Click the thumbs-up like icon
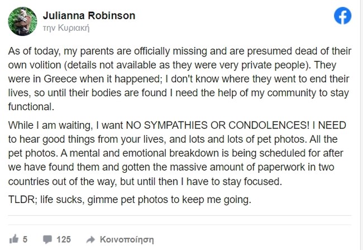The height and width of the screenshot is (250, 363). click(x=13, y=239)
